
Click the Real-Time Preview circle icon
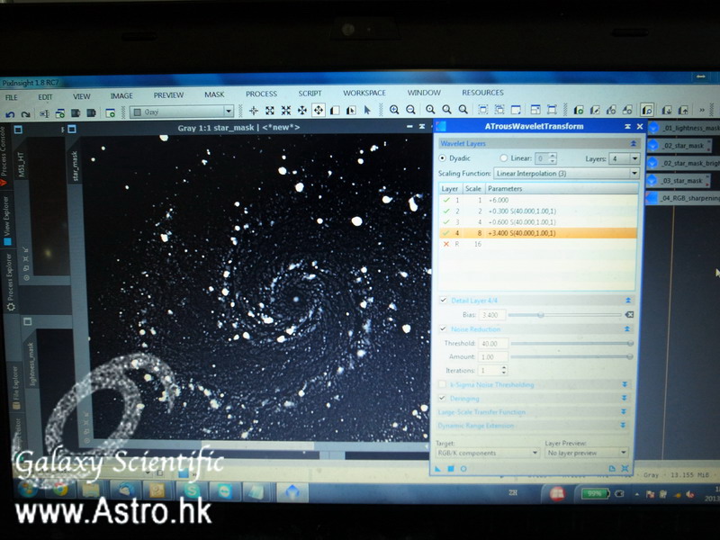[463, 468]
